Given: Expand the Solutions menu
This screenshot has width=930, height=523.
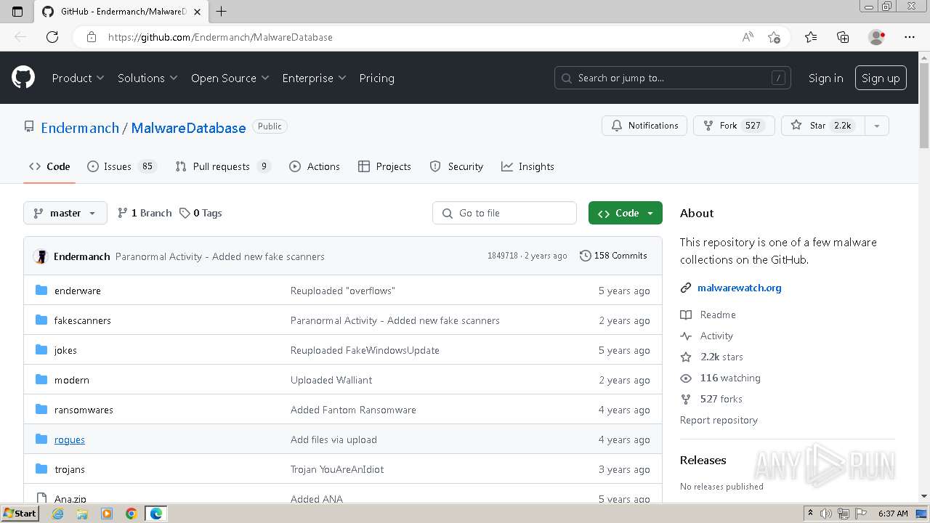Looking at the screenshot, I should (x=147, y=78).
